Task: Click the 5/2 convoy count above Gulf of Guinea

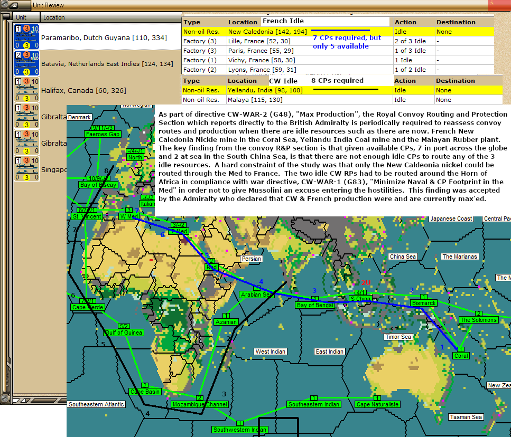Action: coord(124,326)
